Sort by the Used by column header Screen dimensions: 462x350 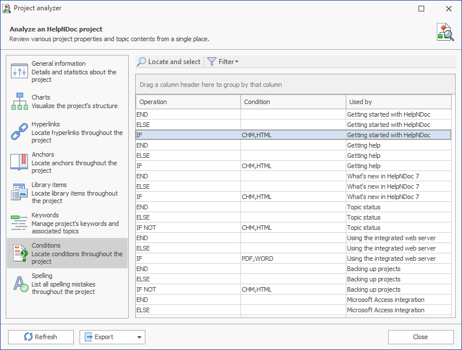(398, 102)
